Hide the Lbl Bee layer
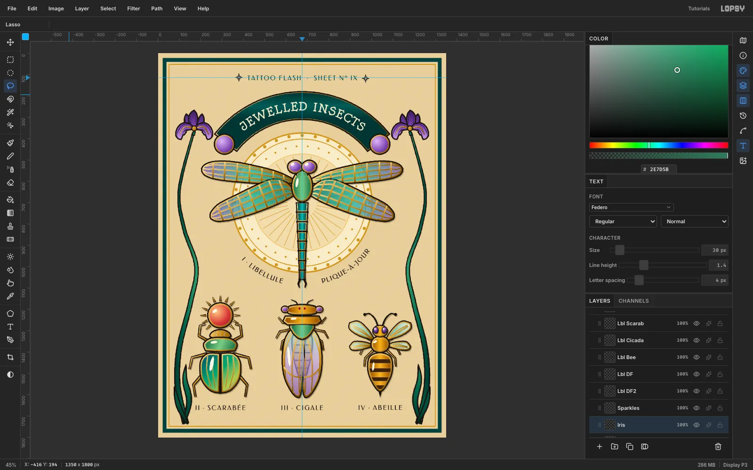Viewport: 753px width, 470px height. (x=697, y=357)
